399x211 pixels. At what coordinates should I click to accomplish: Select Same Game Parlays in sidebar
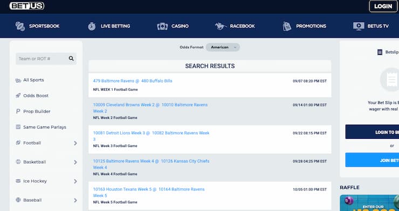pyautogui.click(x=45, y=127)
